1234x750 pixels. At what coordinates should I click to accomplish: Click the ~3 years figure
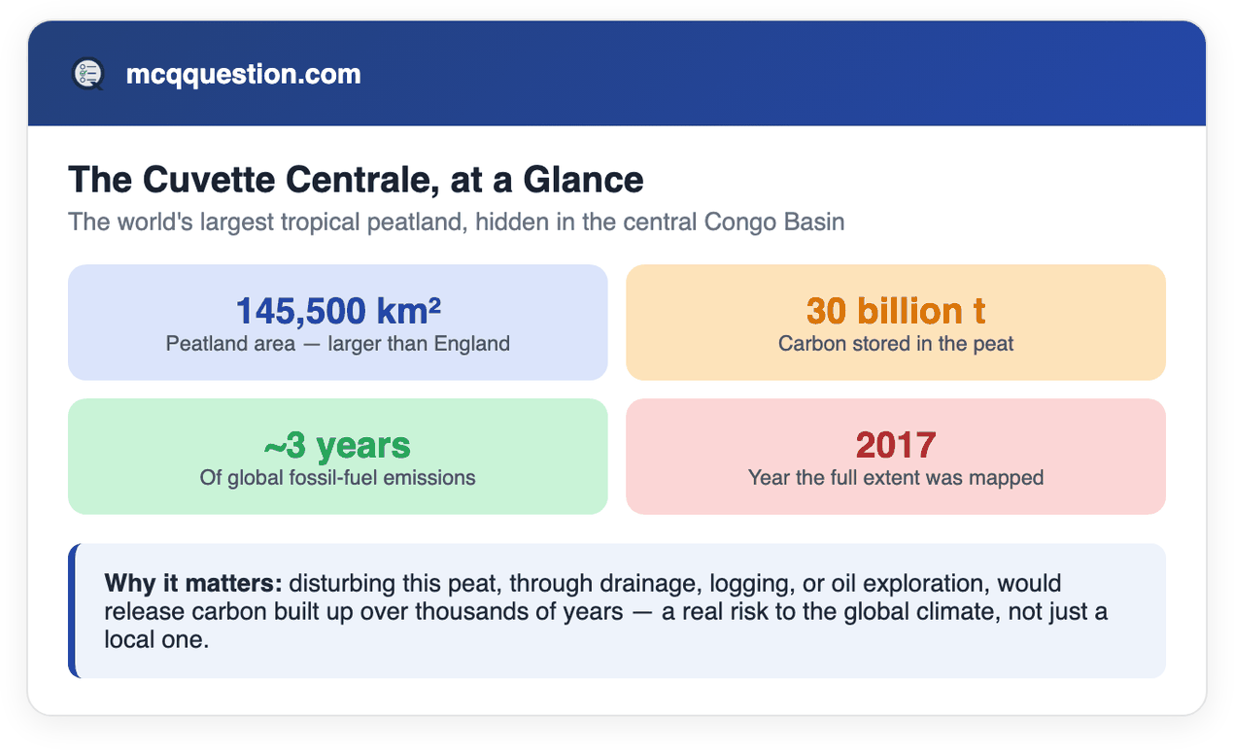337,445
